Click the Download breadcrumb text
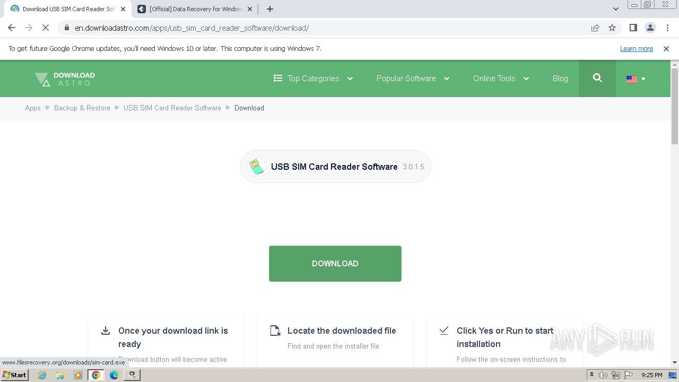679x382 pixels. click(249, 108)
